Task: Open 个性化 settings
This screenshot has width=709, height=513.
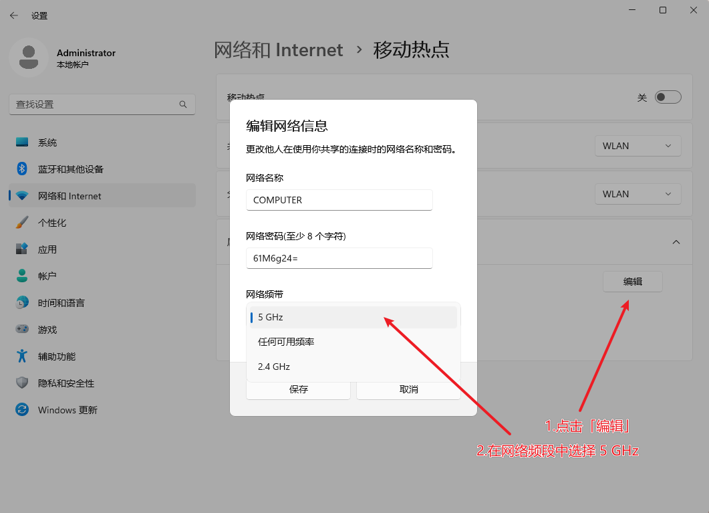Action: click(x=102, y=223)
